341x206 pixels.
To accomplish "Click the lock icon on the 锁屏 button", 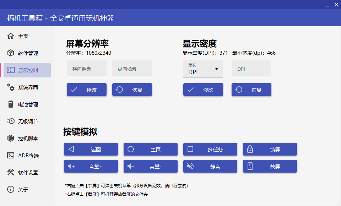I will [250, 149].
